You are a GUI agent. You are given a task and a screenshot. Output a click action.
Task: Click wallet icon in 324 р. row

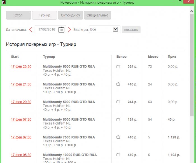click(118, 67)
